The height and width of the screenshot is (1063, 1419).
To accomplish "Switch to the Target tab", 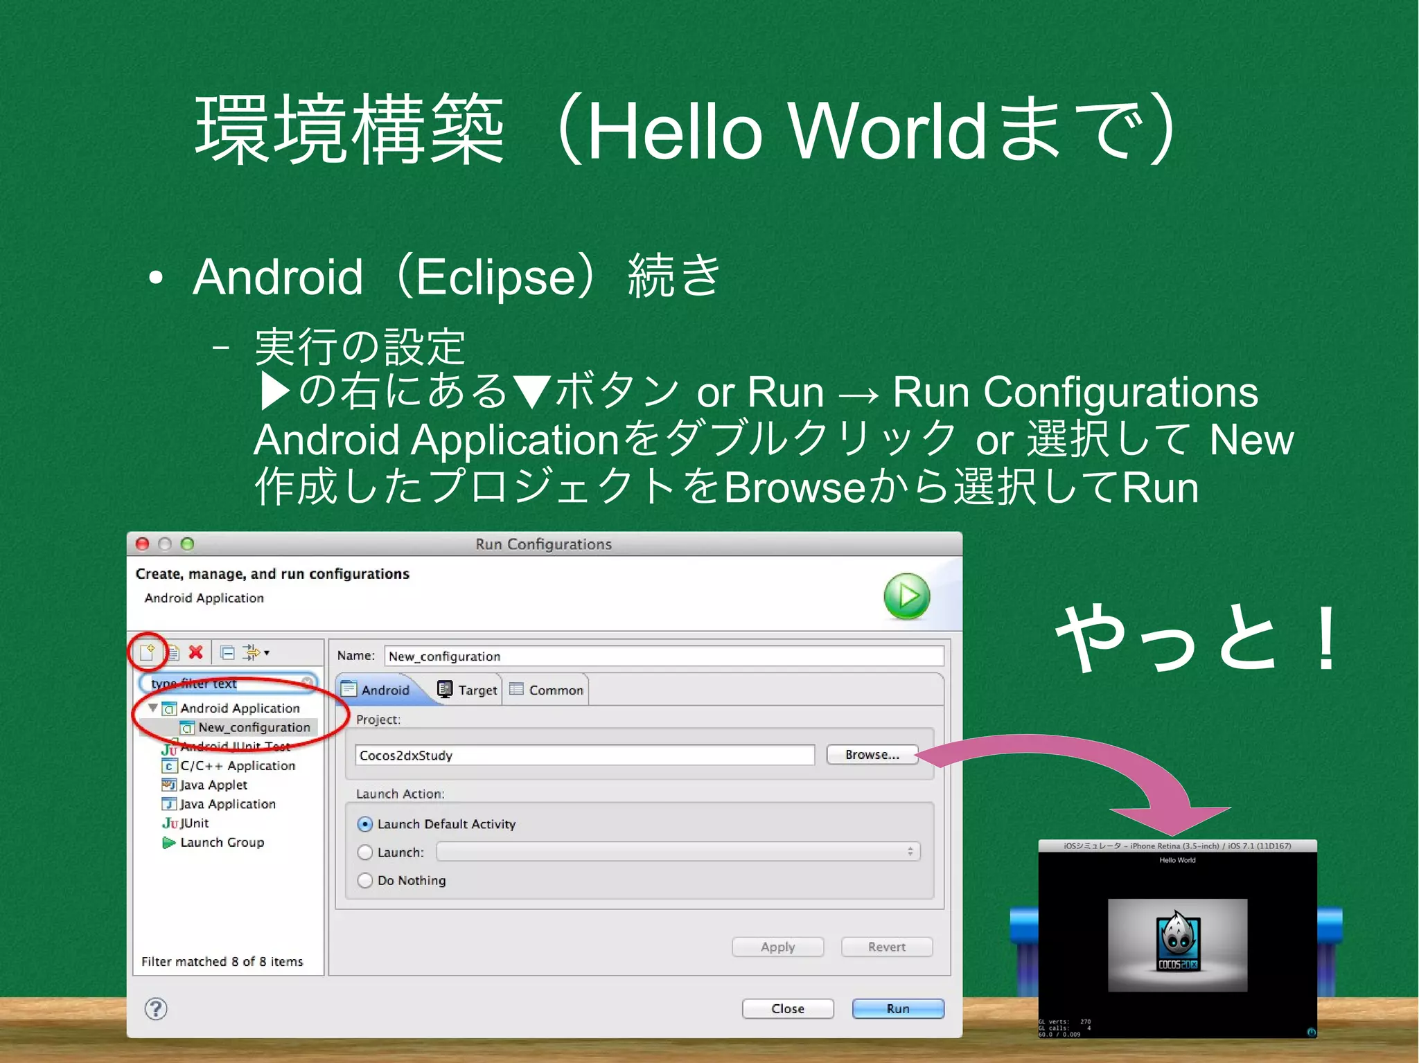I will [x=467, y=690].
